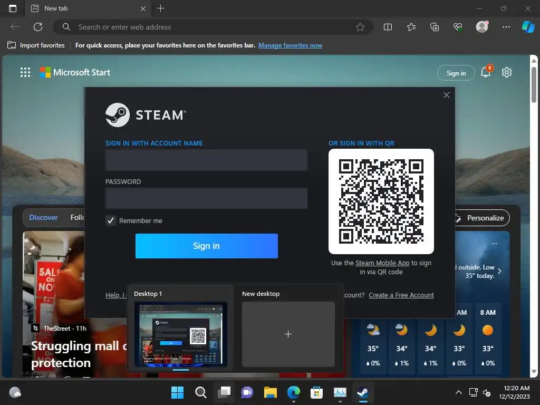The width and height of the screenshot is (540, 405).
Task: Reload the page with refresh icon
Action: point(38,27)
